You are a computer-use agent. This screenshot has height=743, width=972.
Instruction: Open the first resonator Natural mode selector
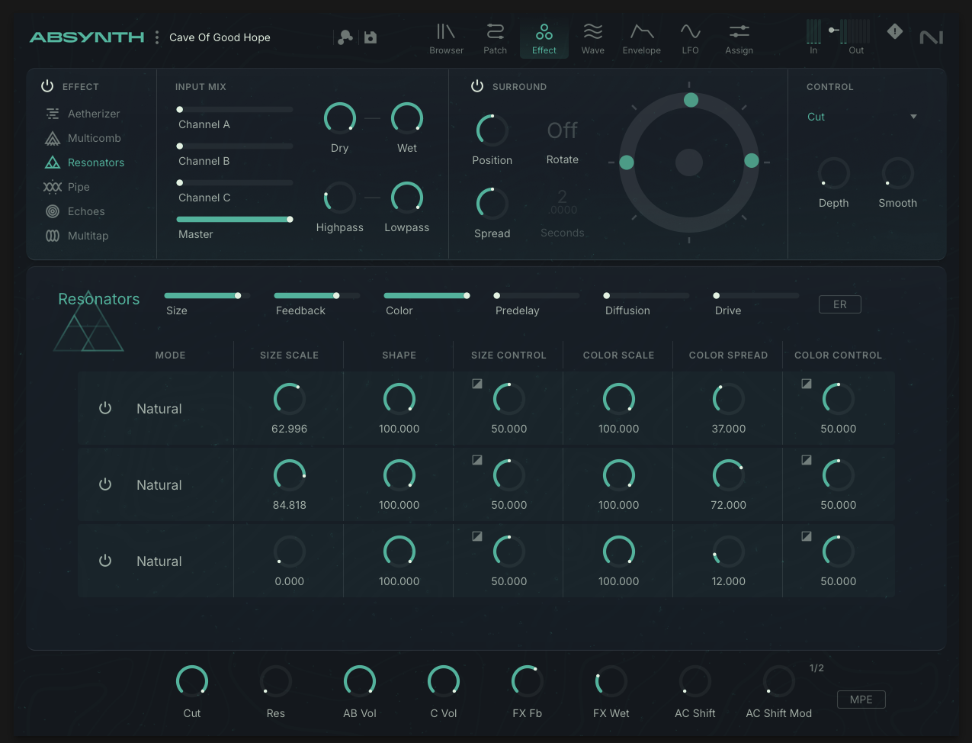tap(159, 409)
